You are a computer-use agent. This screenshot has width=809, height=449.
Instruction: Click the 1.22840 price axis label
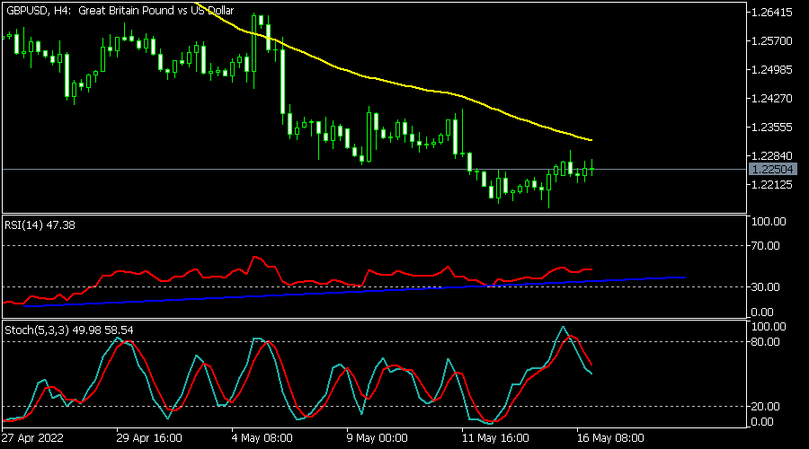point(772,155)
